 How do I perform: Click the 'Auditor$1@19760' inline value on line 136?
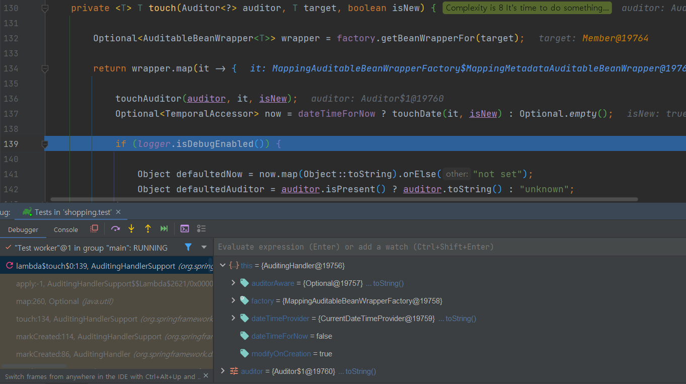point(402,99)
